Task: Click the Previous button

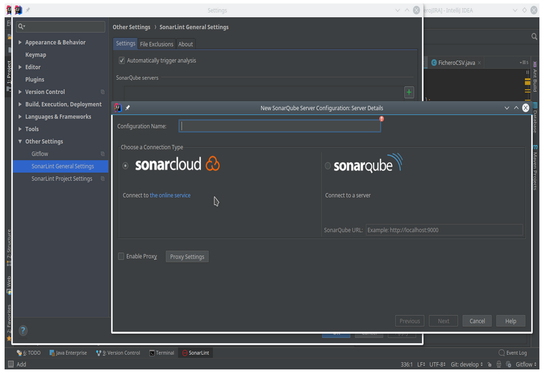Action: 410,321
